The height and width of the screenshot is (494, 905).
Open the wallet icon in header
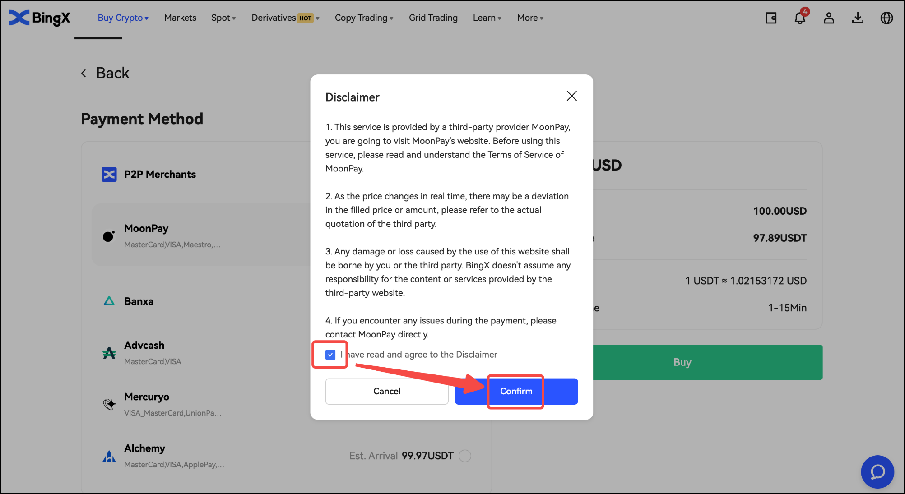click(x=771, y=18)
